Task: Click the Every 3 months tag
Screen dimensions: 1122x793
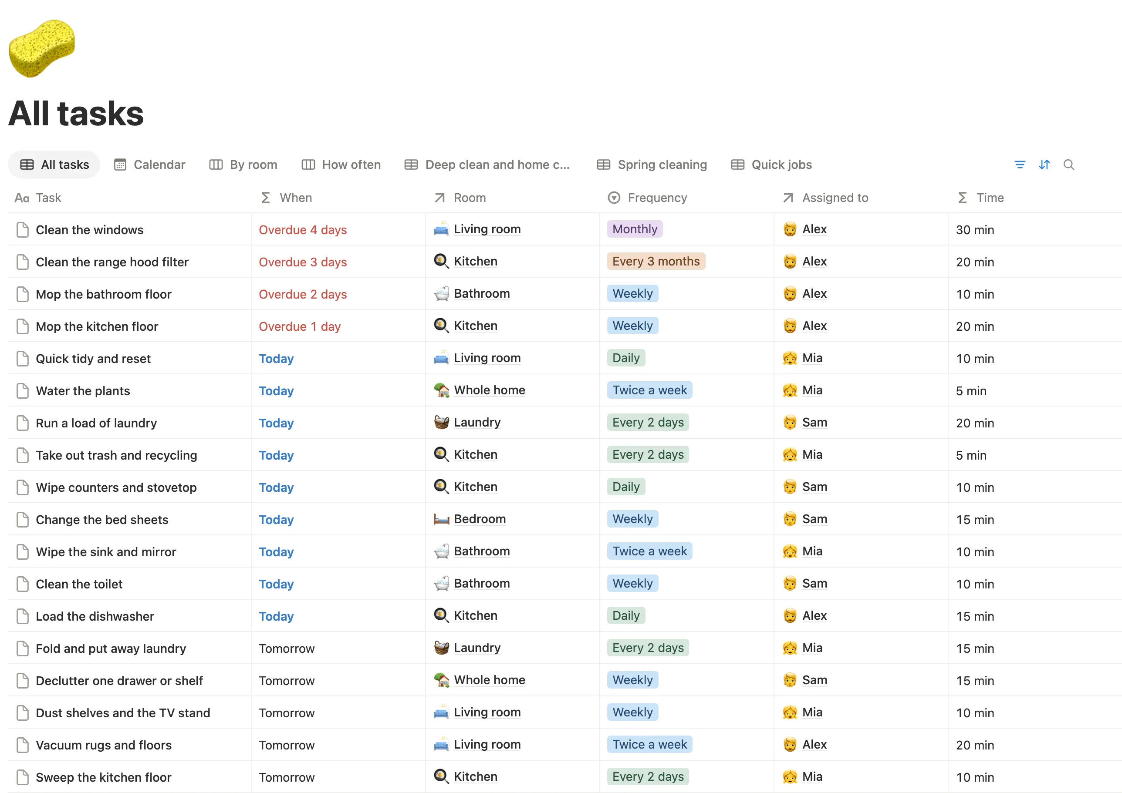Action: pos(656,261)
